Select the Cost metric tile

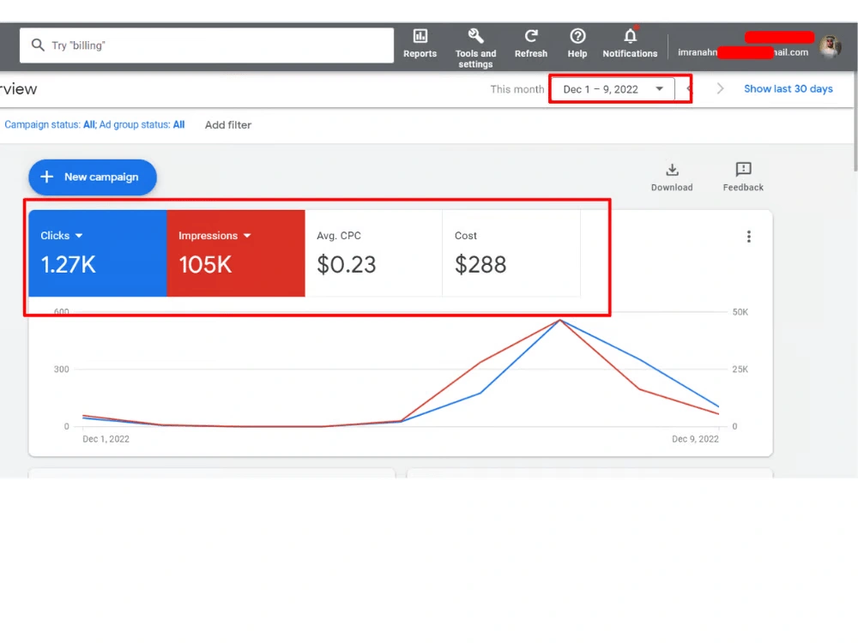(x=511, y=253)
